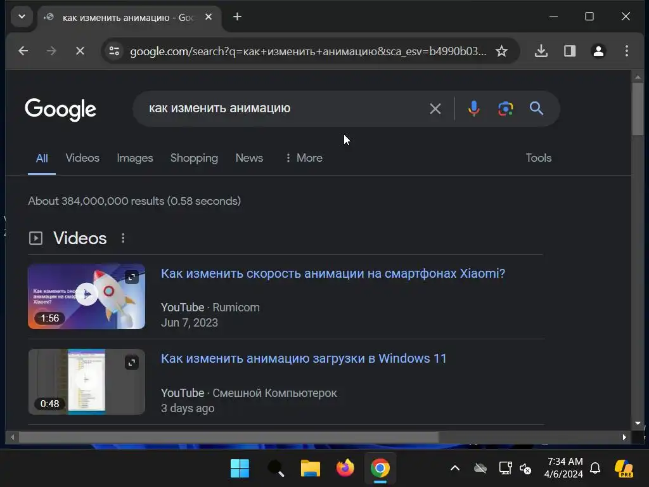649x487 pixels.
Task: Open the notifications bell icon
Action: click(595, 469)
